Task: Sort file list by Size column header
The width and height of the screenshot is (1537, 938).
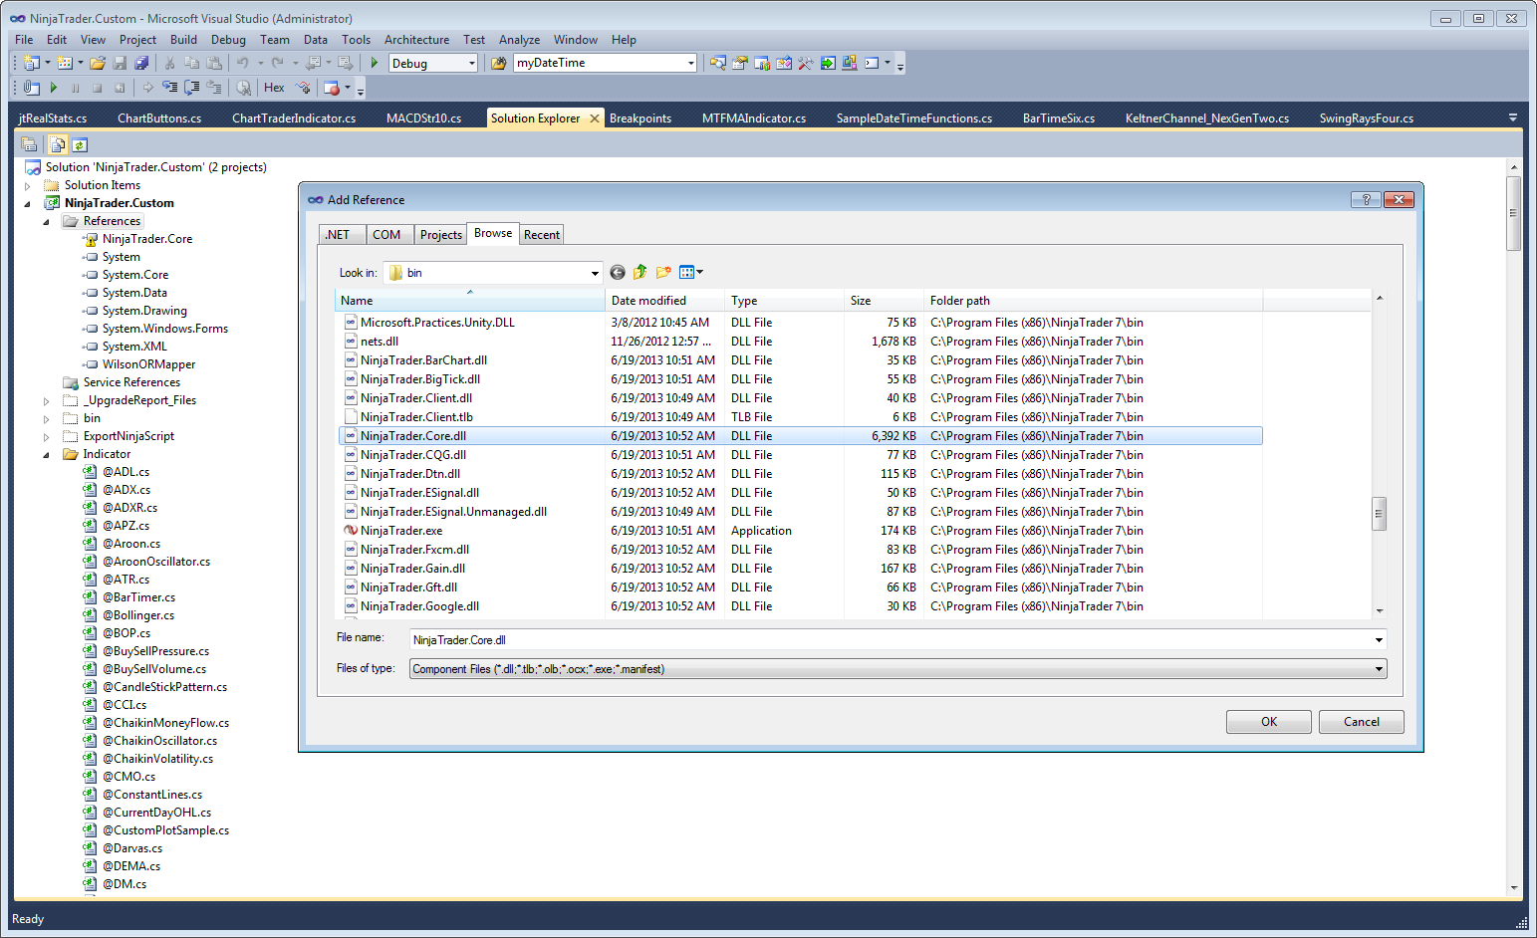Action: 884,301
